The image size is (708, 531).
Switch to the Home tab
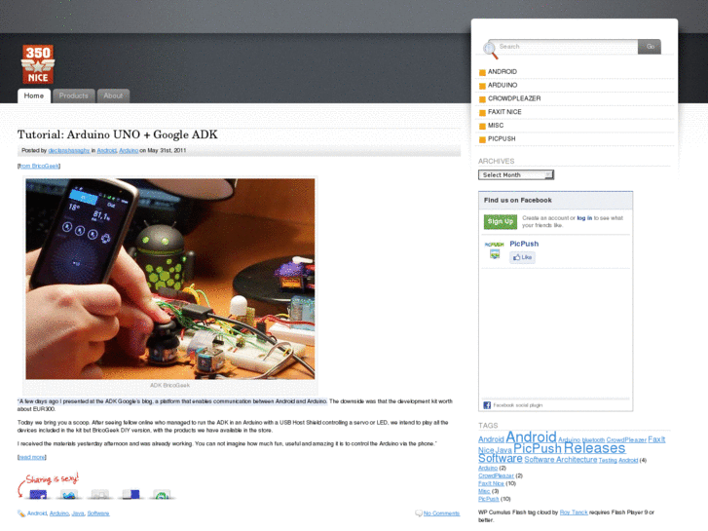(x=34, y=95)
